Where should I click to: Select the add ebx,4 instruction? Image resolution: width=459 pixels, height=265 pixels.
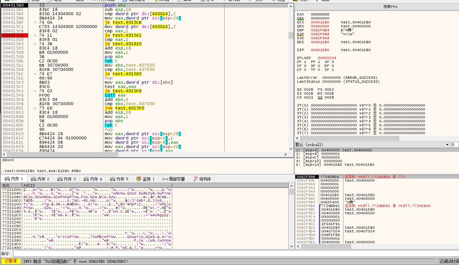pos(117,100)
